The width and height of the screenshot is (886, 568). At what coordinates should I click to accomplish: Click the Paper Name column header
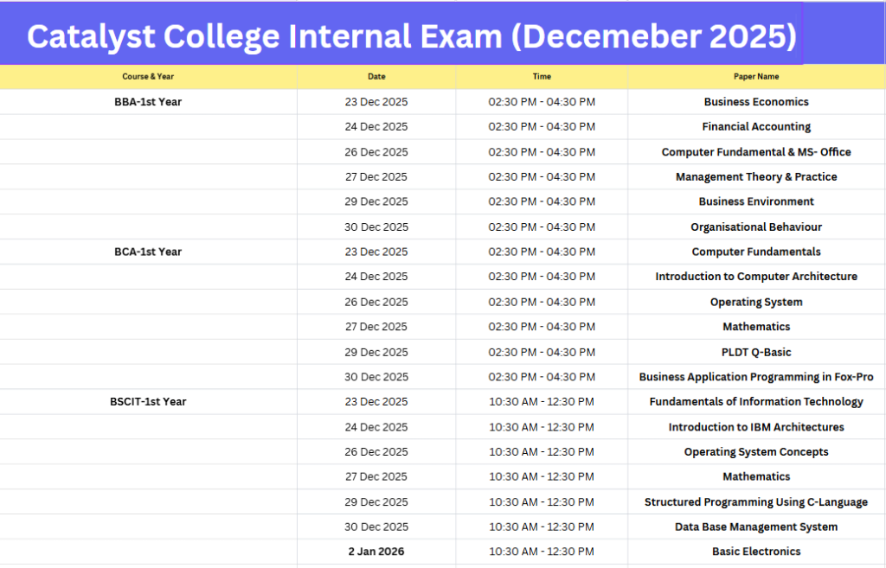pyautogui.click(x=756, y=77)
